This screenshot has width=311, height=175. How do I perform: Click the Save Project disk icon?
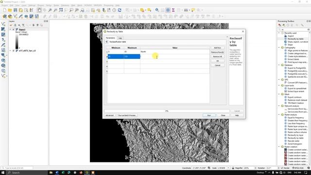pyautogui.click(x=15, y=10)
